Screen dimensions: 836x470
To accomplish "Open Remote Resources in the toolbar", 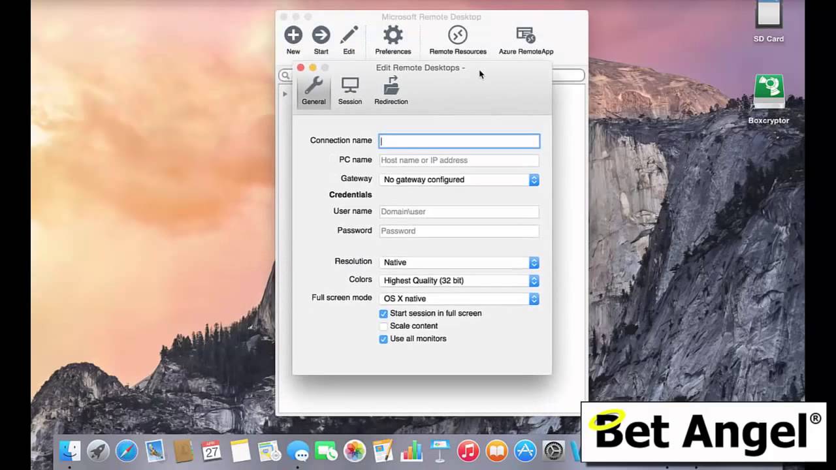I will click(x=458, y=35).
